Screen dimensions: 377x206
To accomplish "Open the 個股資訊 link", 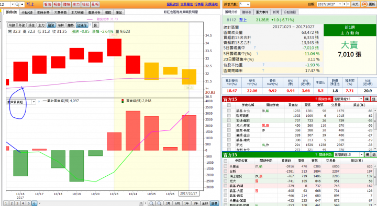I will pos(173,4).
